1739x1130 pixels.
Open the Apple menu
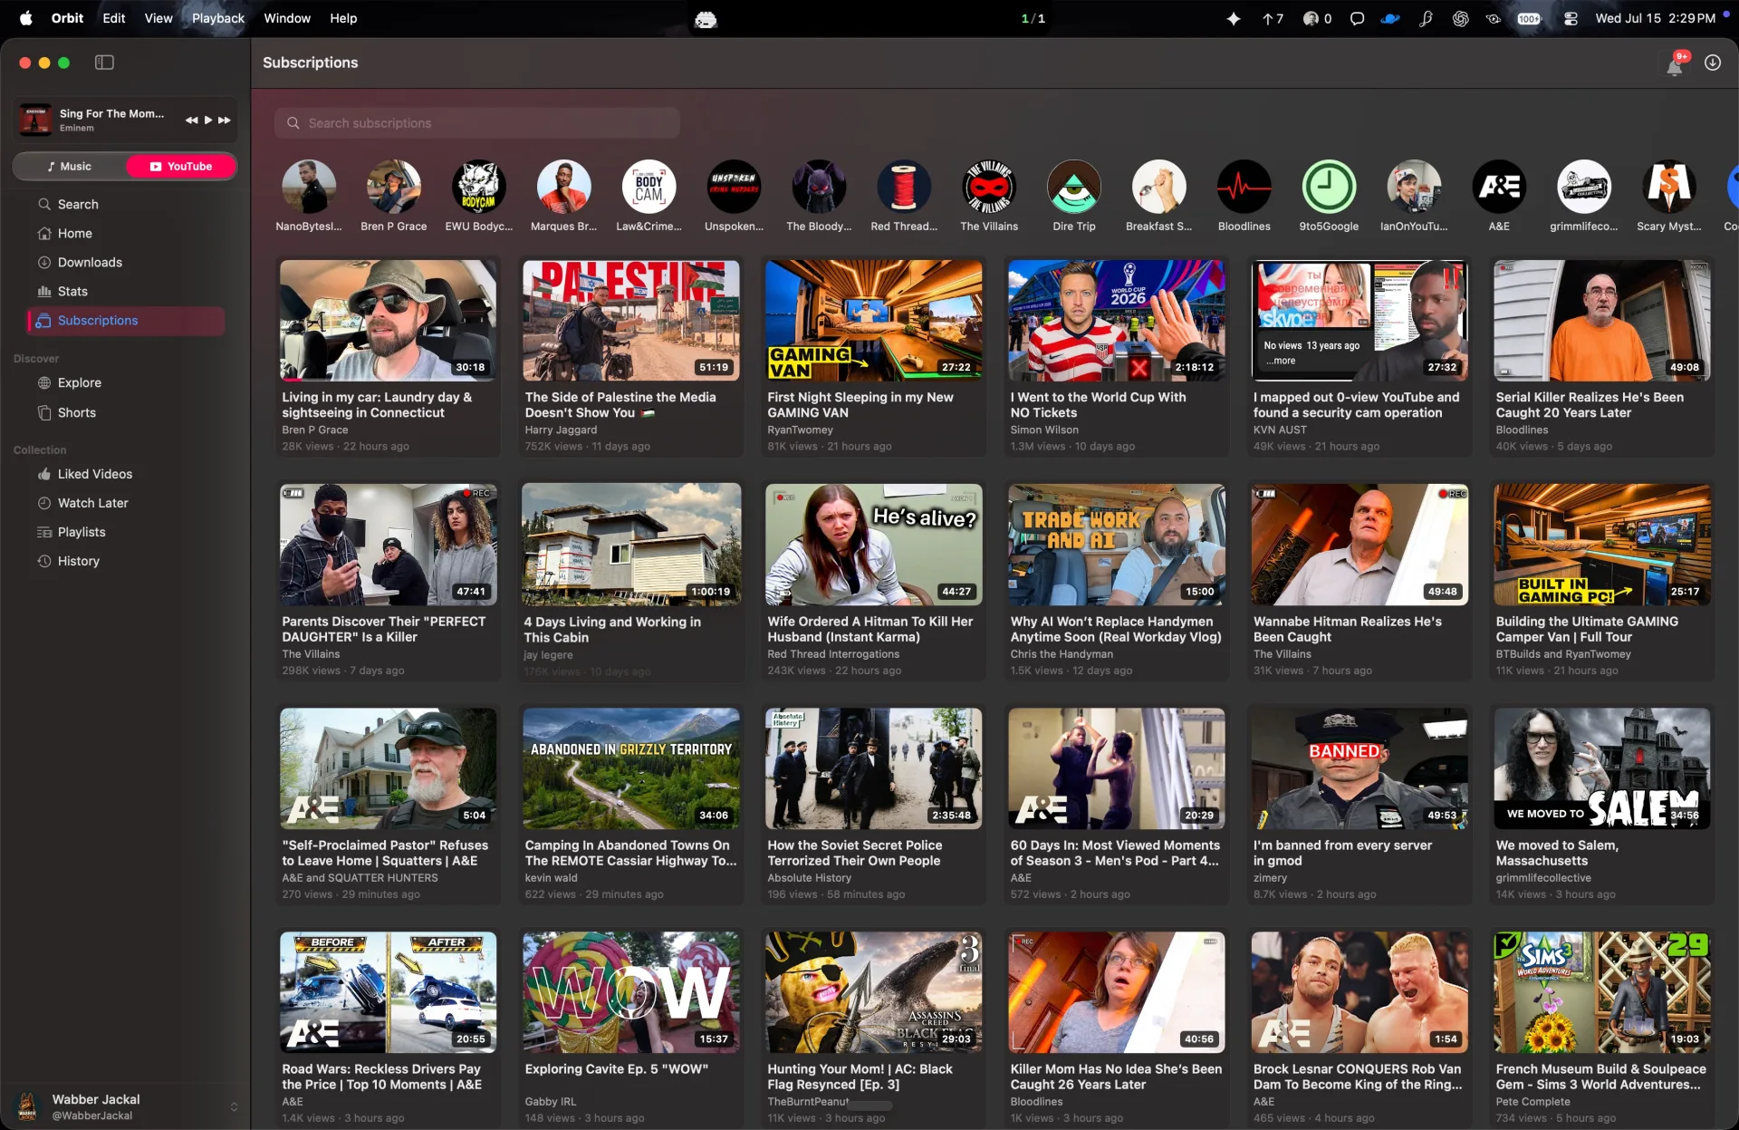tap(25, 18)
